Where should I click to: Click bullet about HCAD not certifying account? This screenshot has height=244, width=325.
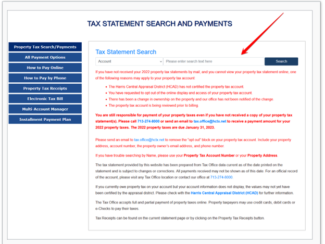(176, 87)
